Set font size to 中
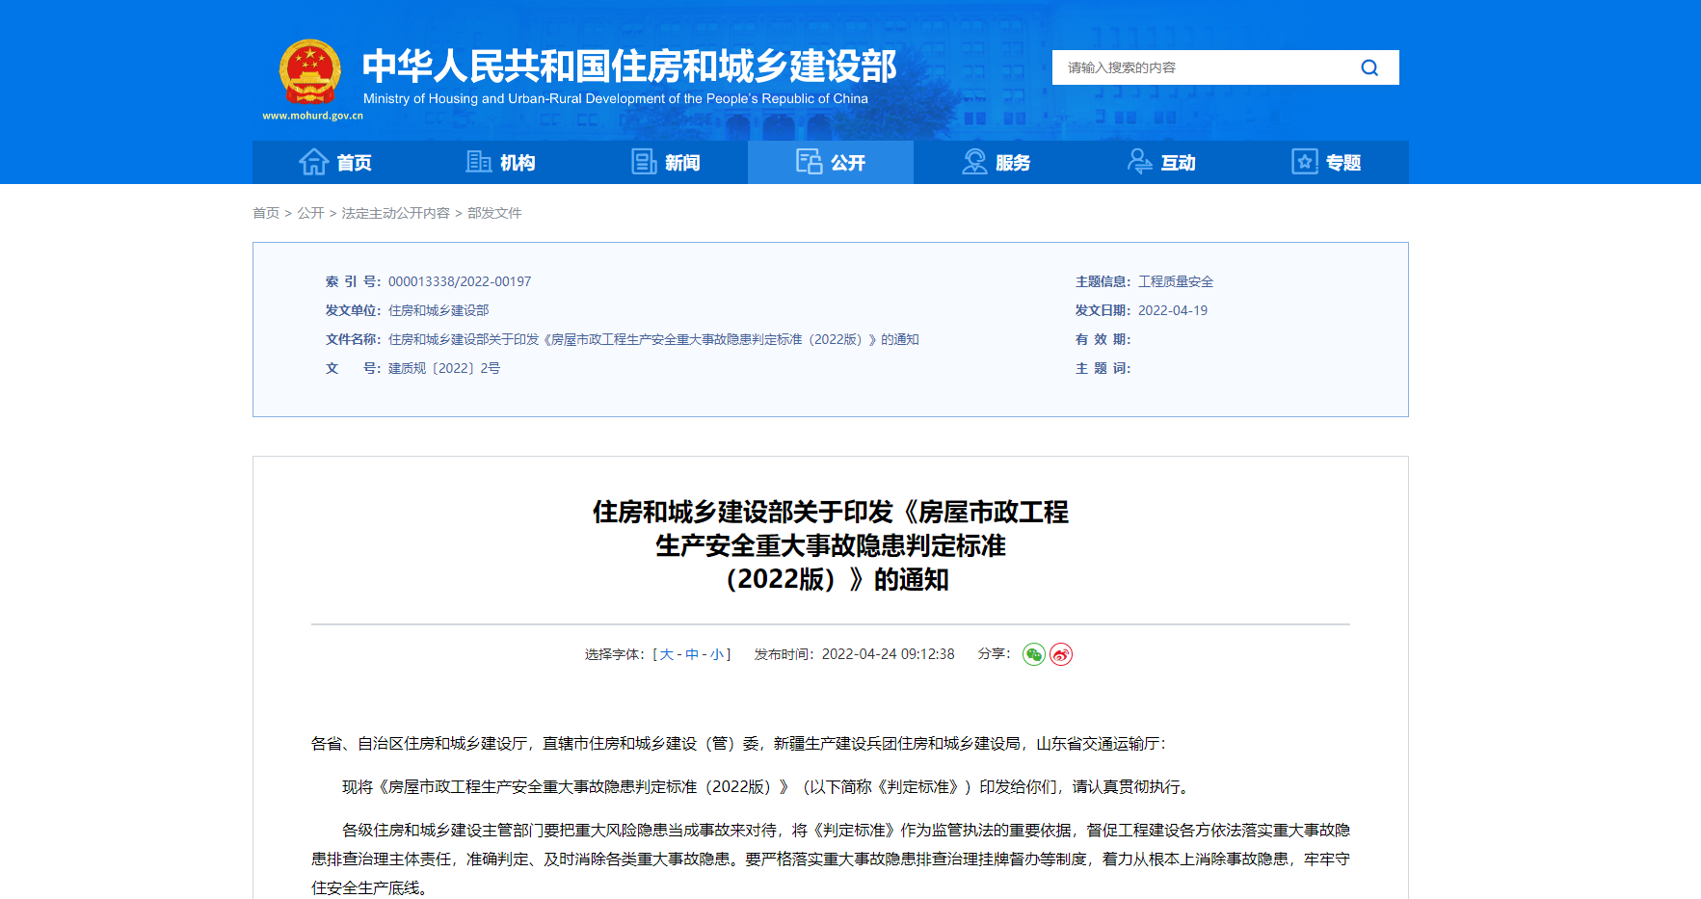Image resolution: width=1701 pixels, height=899 pixels. [x=691, y=654]
